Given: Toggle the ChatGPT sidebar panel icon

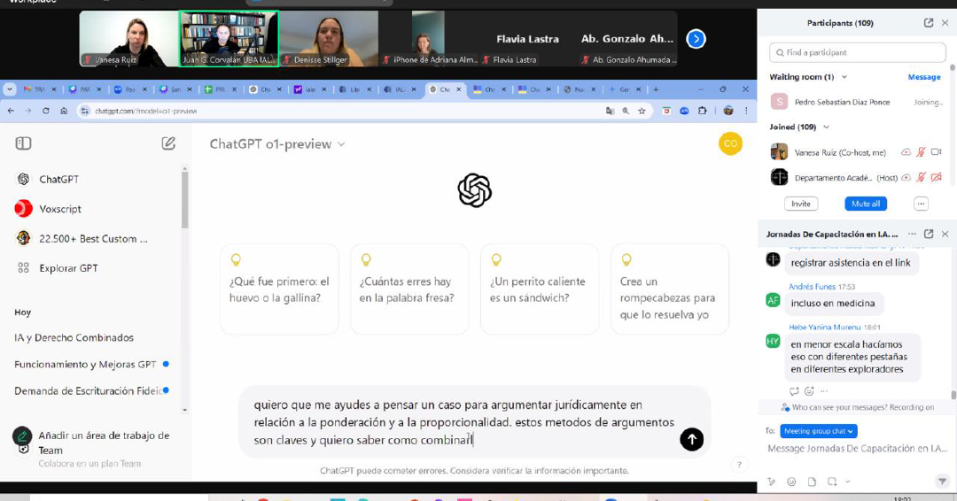Looking at the screenshot, I should tap(23, 143).
